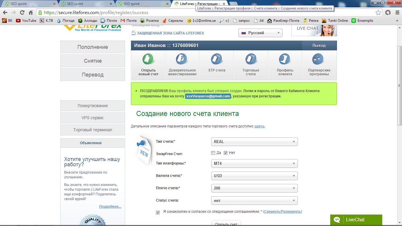Open the 'Плечо счета' dropdown showing 200
Viewport: 402px width, 226px height.
[255, 188]
